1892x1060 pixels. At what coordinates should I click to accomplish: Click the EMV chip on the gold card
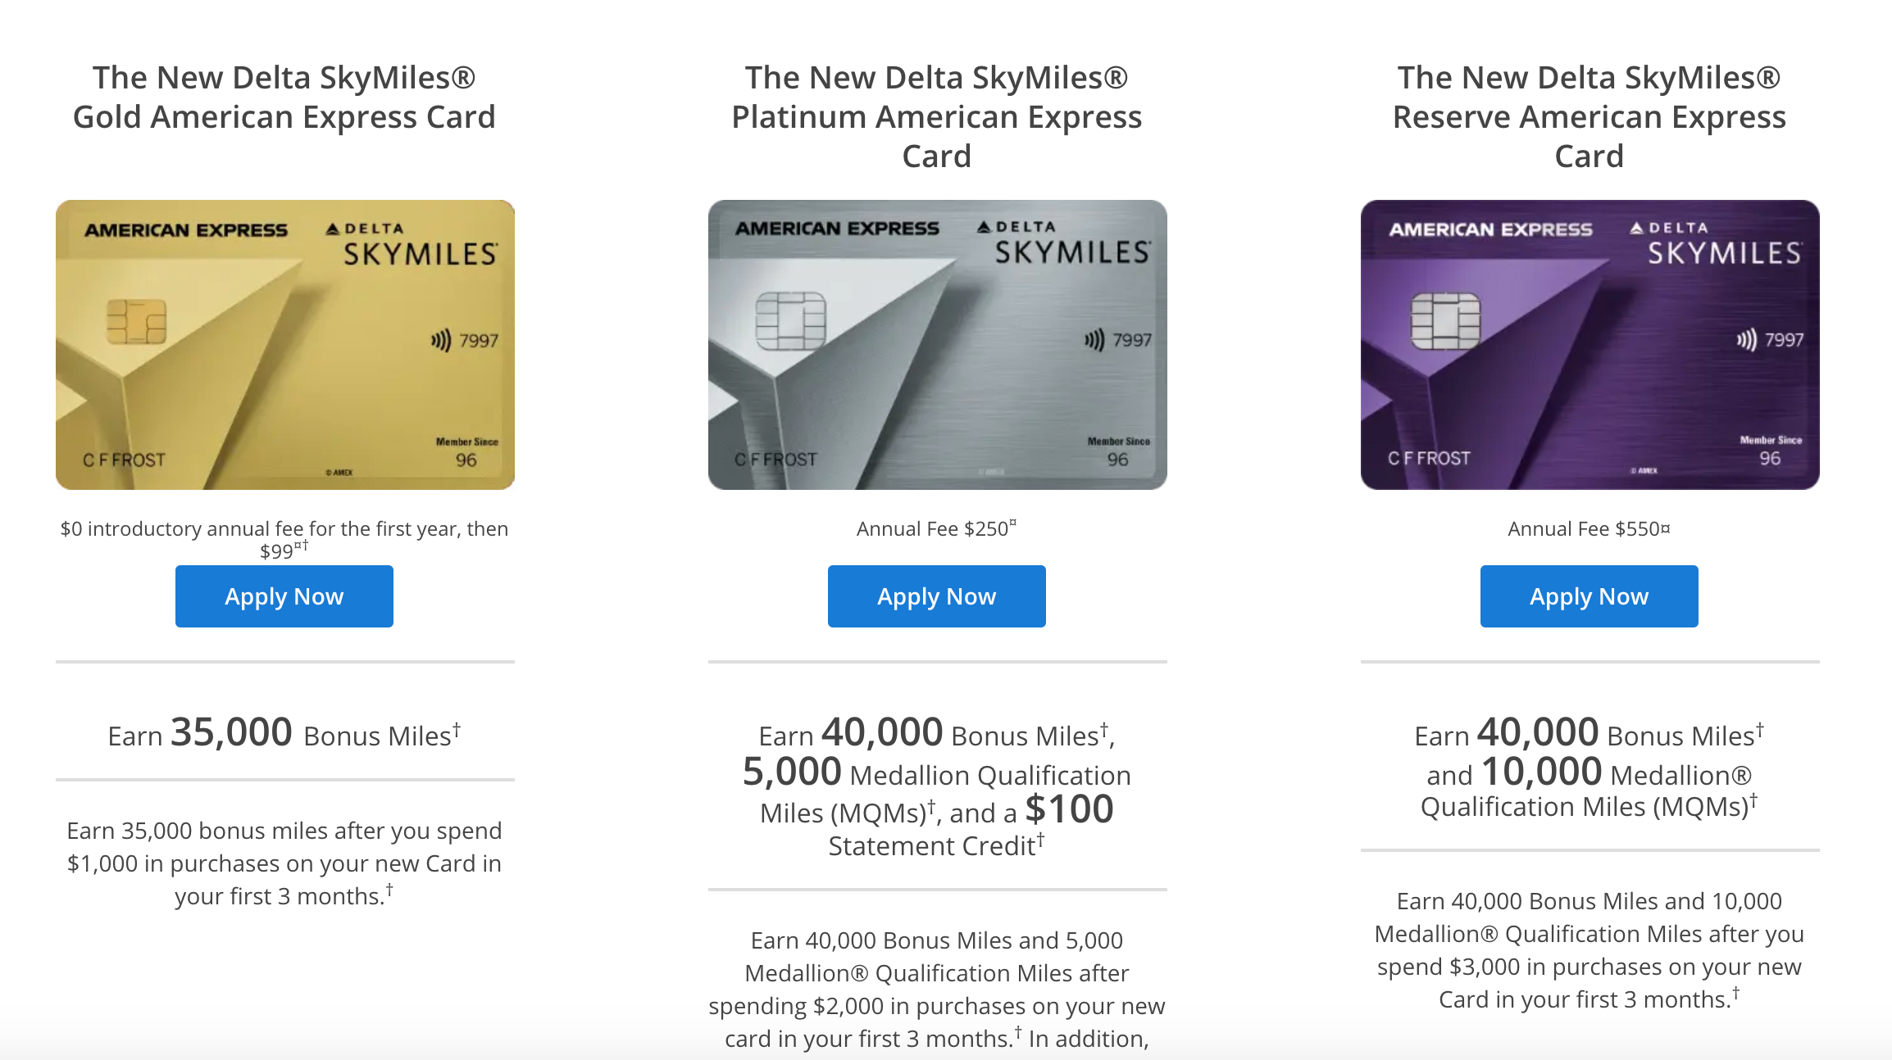[136, 321]
